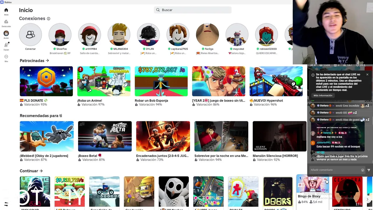Open the Continuar section link
Screen dimensions: 373x210
click(x=31, y=171)
